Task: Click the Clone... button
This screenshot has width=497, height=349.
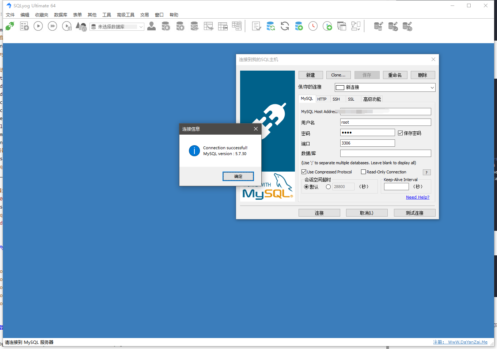Action: pyautogui.click(x=338, y=75)
